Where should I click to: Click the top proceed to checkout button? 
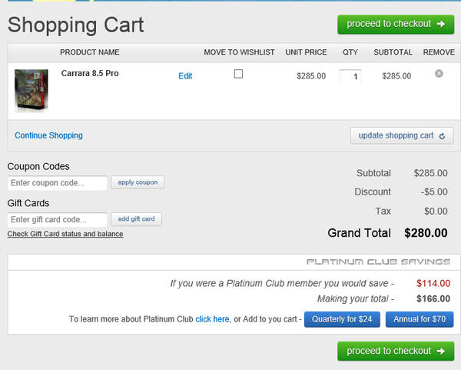396,24
